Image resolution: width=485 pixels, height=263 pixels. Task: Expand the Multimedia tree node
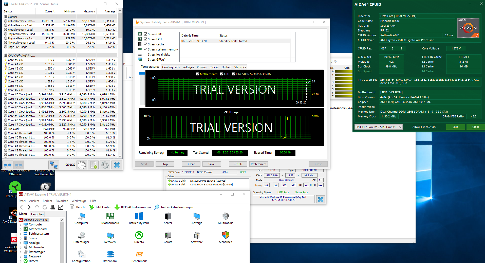pos(21,248)
